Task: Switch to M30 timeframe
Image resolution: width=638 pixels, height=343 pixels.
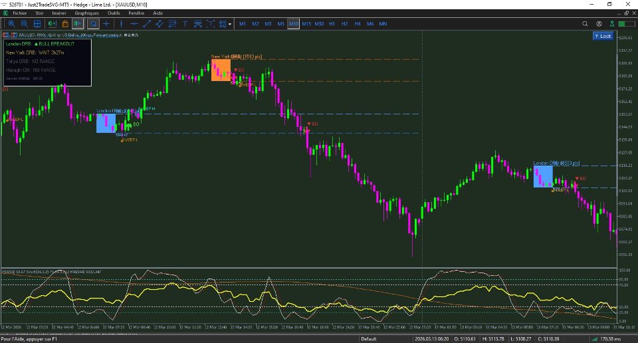Action: coord(320,24)
